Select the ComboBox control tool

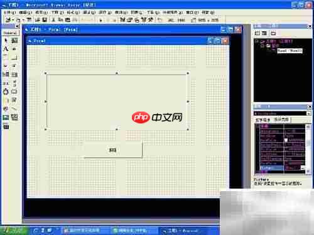tap(6, 75)
